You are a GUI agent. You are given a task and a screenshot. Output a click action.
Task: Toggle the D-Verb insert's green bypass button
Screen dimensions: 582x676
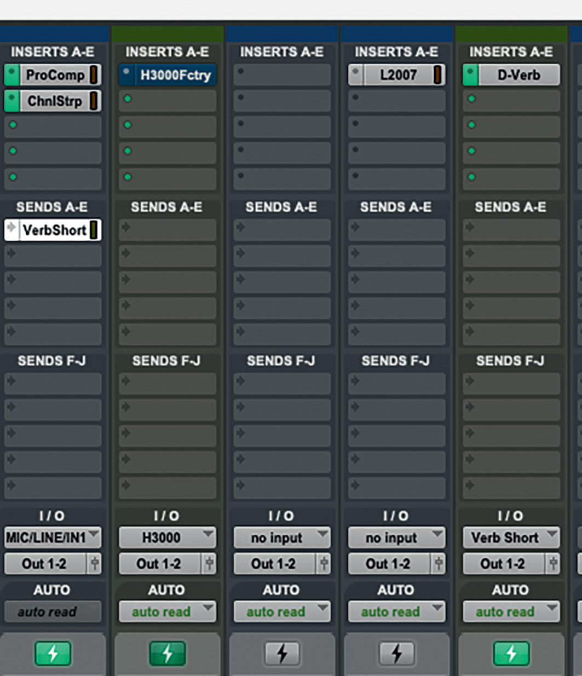(x=470, y=75)
